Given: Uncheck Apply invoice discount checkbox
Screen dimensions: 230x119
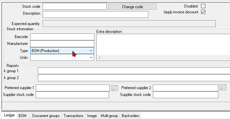Looking at the screenshot, I should pos(203,12).
